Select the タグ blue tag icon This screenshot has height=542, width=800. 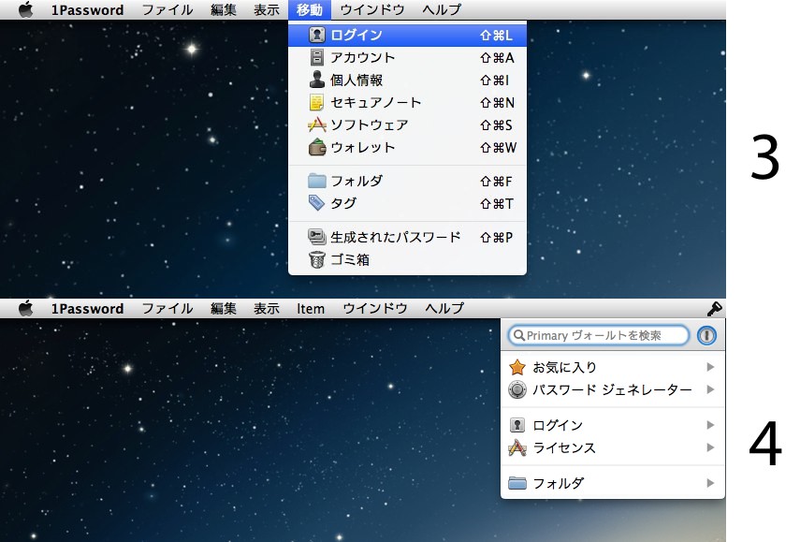pyautogui.click(x=317, y=203)
